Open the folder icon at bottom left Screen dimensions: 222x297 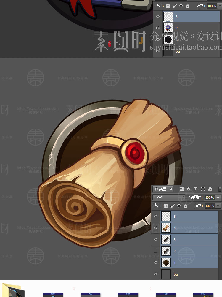[13, 290]
